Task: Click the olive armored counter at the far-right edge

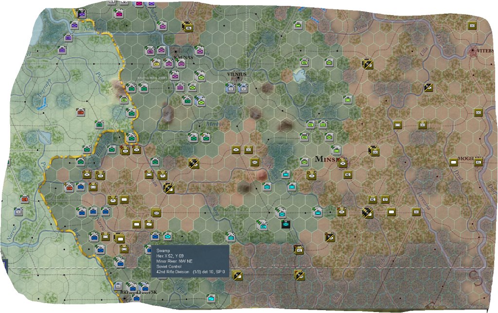Action: [x=479, y=113]
